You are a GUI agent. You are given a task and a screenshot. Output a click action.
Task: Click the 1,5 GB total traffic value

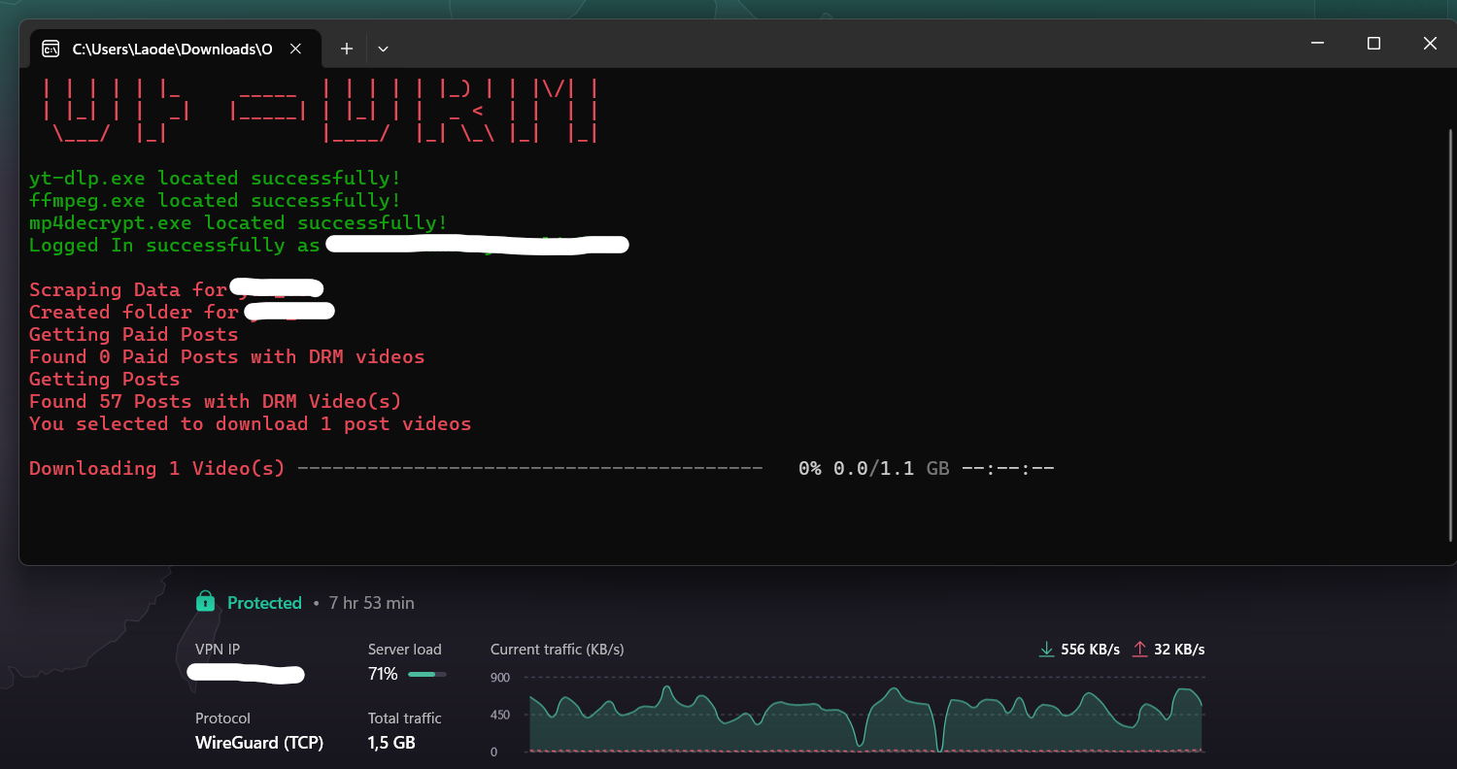(x=391, y=743)
